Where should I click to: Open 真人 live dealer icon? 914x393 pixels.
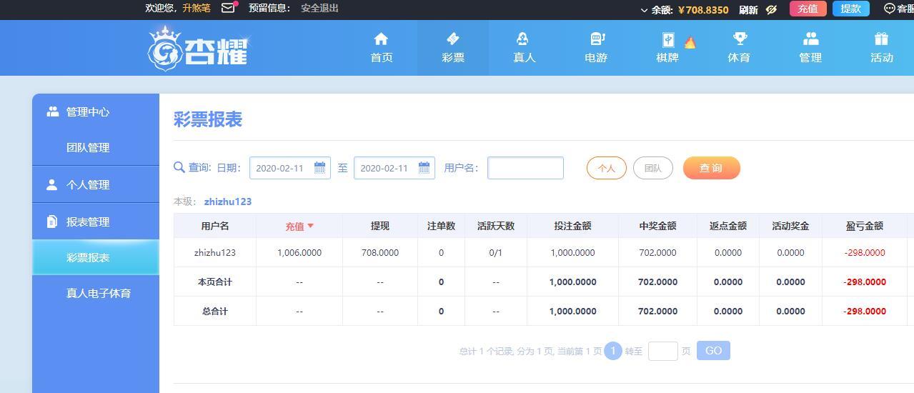[x=524, y=39]
